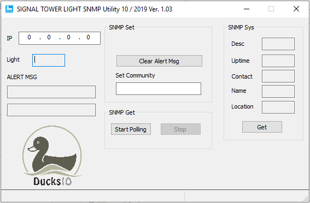This screenshot has width=310, height=203.
Task: Click the Uptime field in SNMP Sys
Action: (x=278, y=61)
